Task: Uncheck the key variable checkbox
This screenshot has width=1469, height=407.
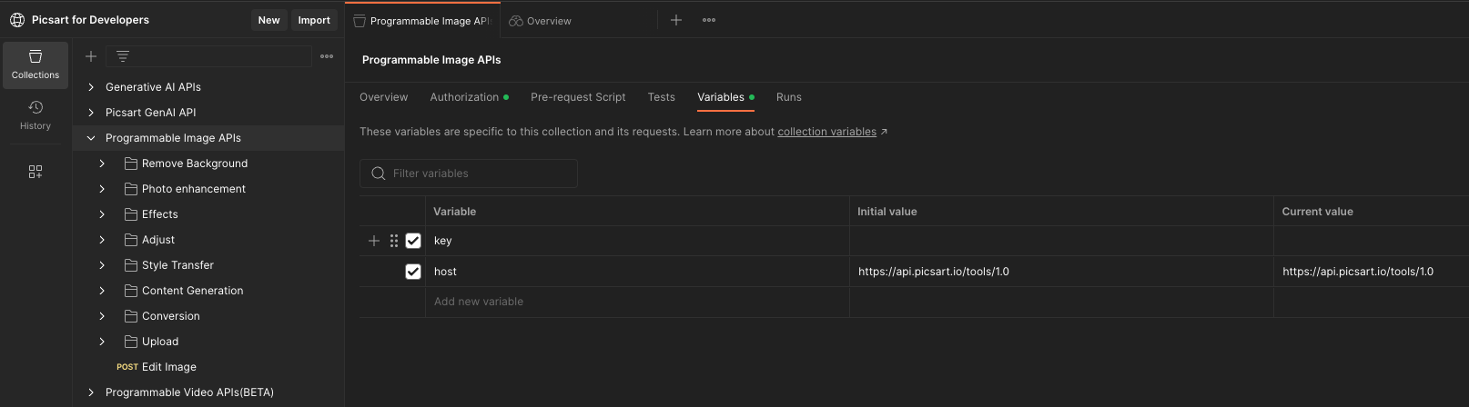Action: 413,241
